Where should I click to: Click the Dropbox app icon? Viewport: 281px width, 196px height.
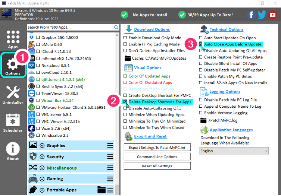tap(32, 37)
